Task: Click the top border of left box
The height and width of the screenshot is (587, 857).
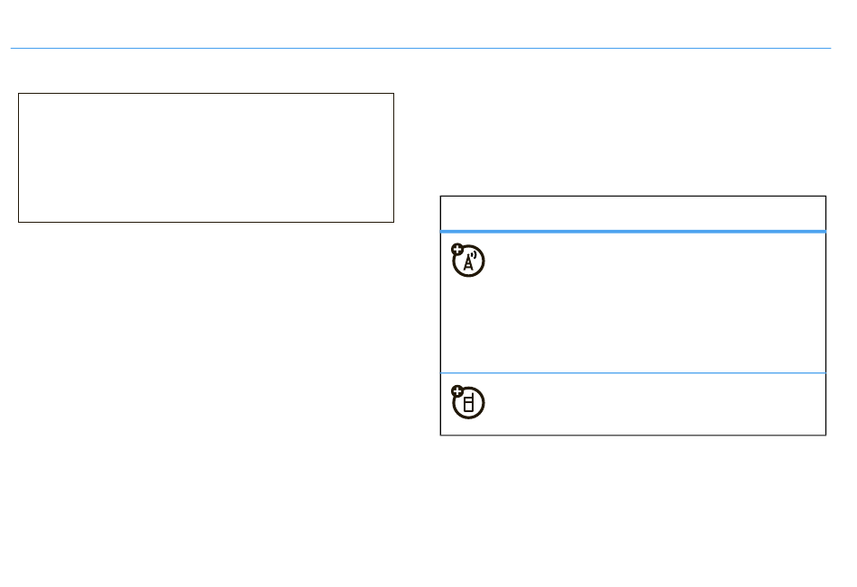Action: click(206, 93)
